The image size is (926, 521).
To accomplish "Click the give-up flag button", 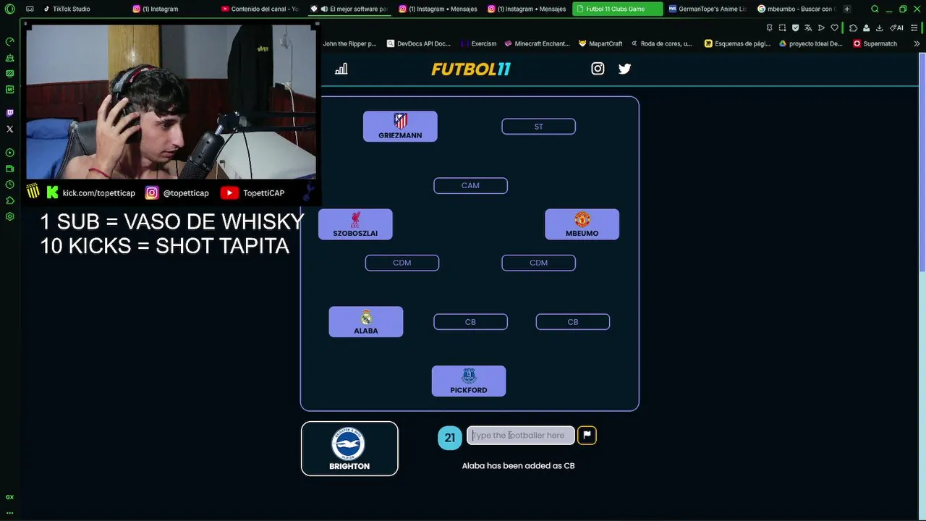I will pyautogui.click(x=587, y=435).
